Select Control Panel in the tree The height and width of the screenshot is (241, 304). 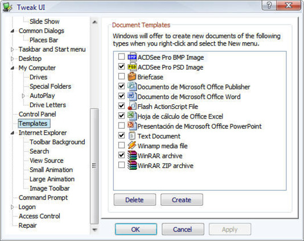tap(37, 114)
